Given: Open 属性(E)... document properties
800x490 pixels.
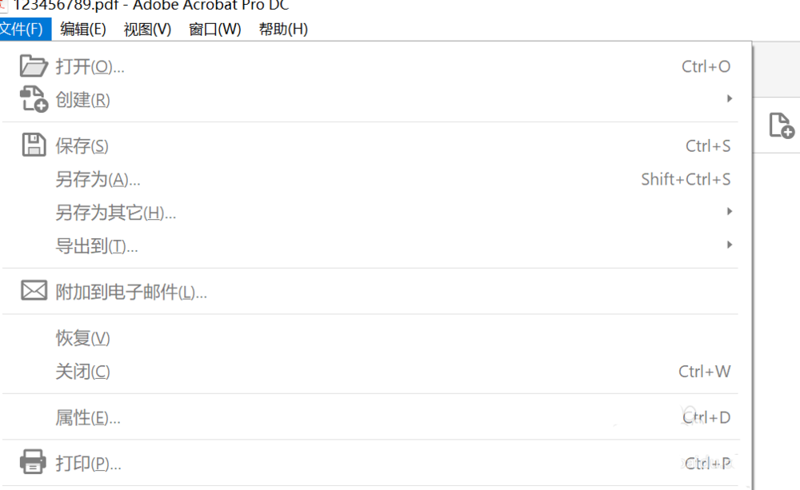Looking at the screenshot, I should point(88,417).
